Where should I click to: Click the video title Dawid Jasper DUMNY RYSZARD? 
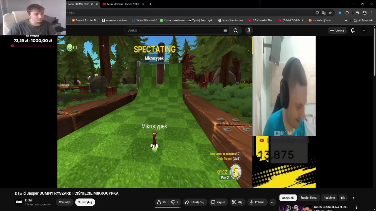tap(67, 193)
